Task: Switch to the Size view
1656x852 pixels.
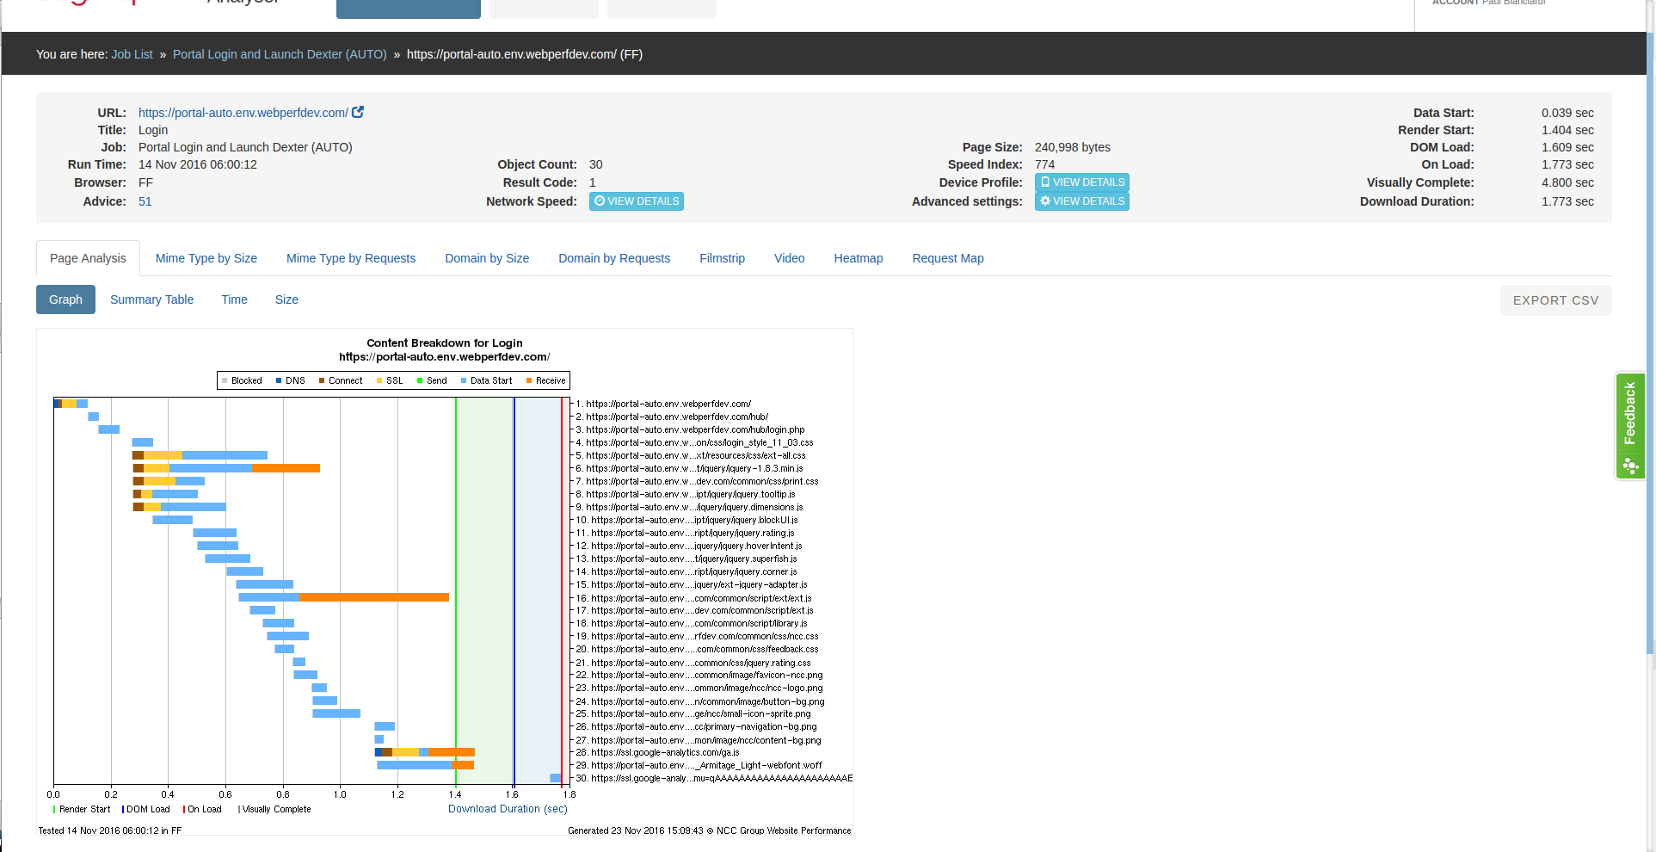Action: click(286, 299)
